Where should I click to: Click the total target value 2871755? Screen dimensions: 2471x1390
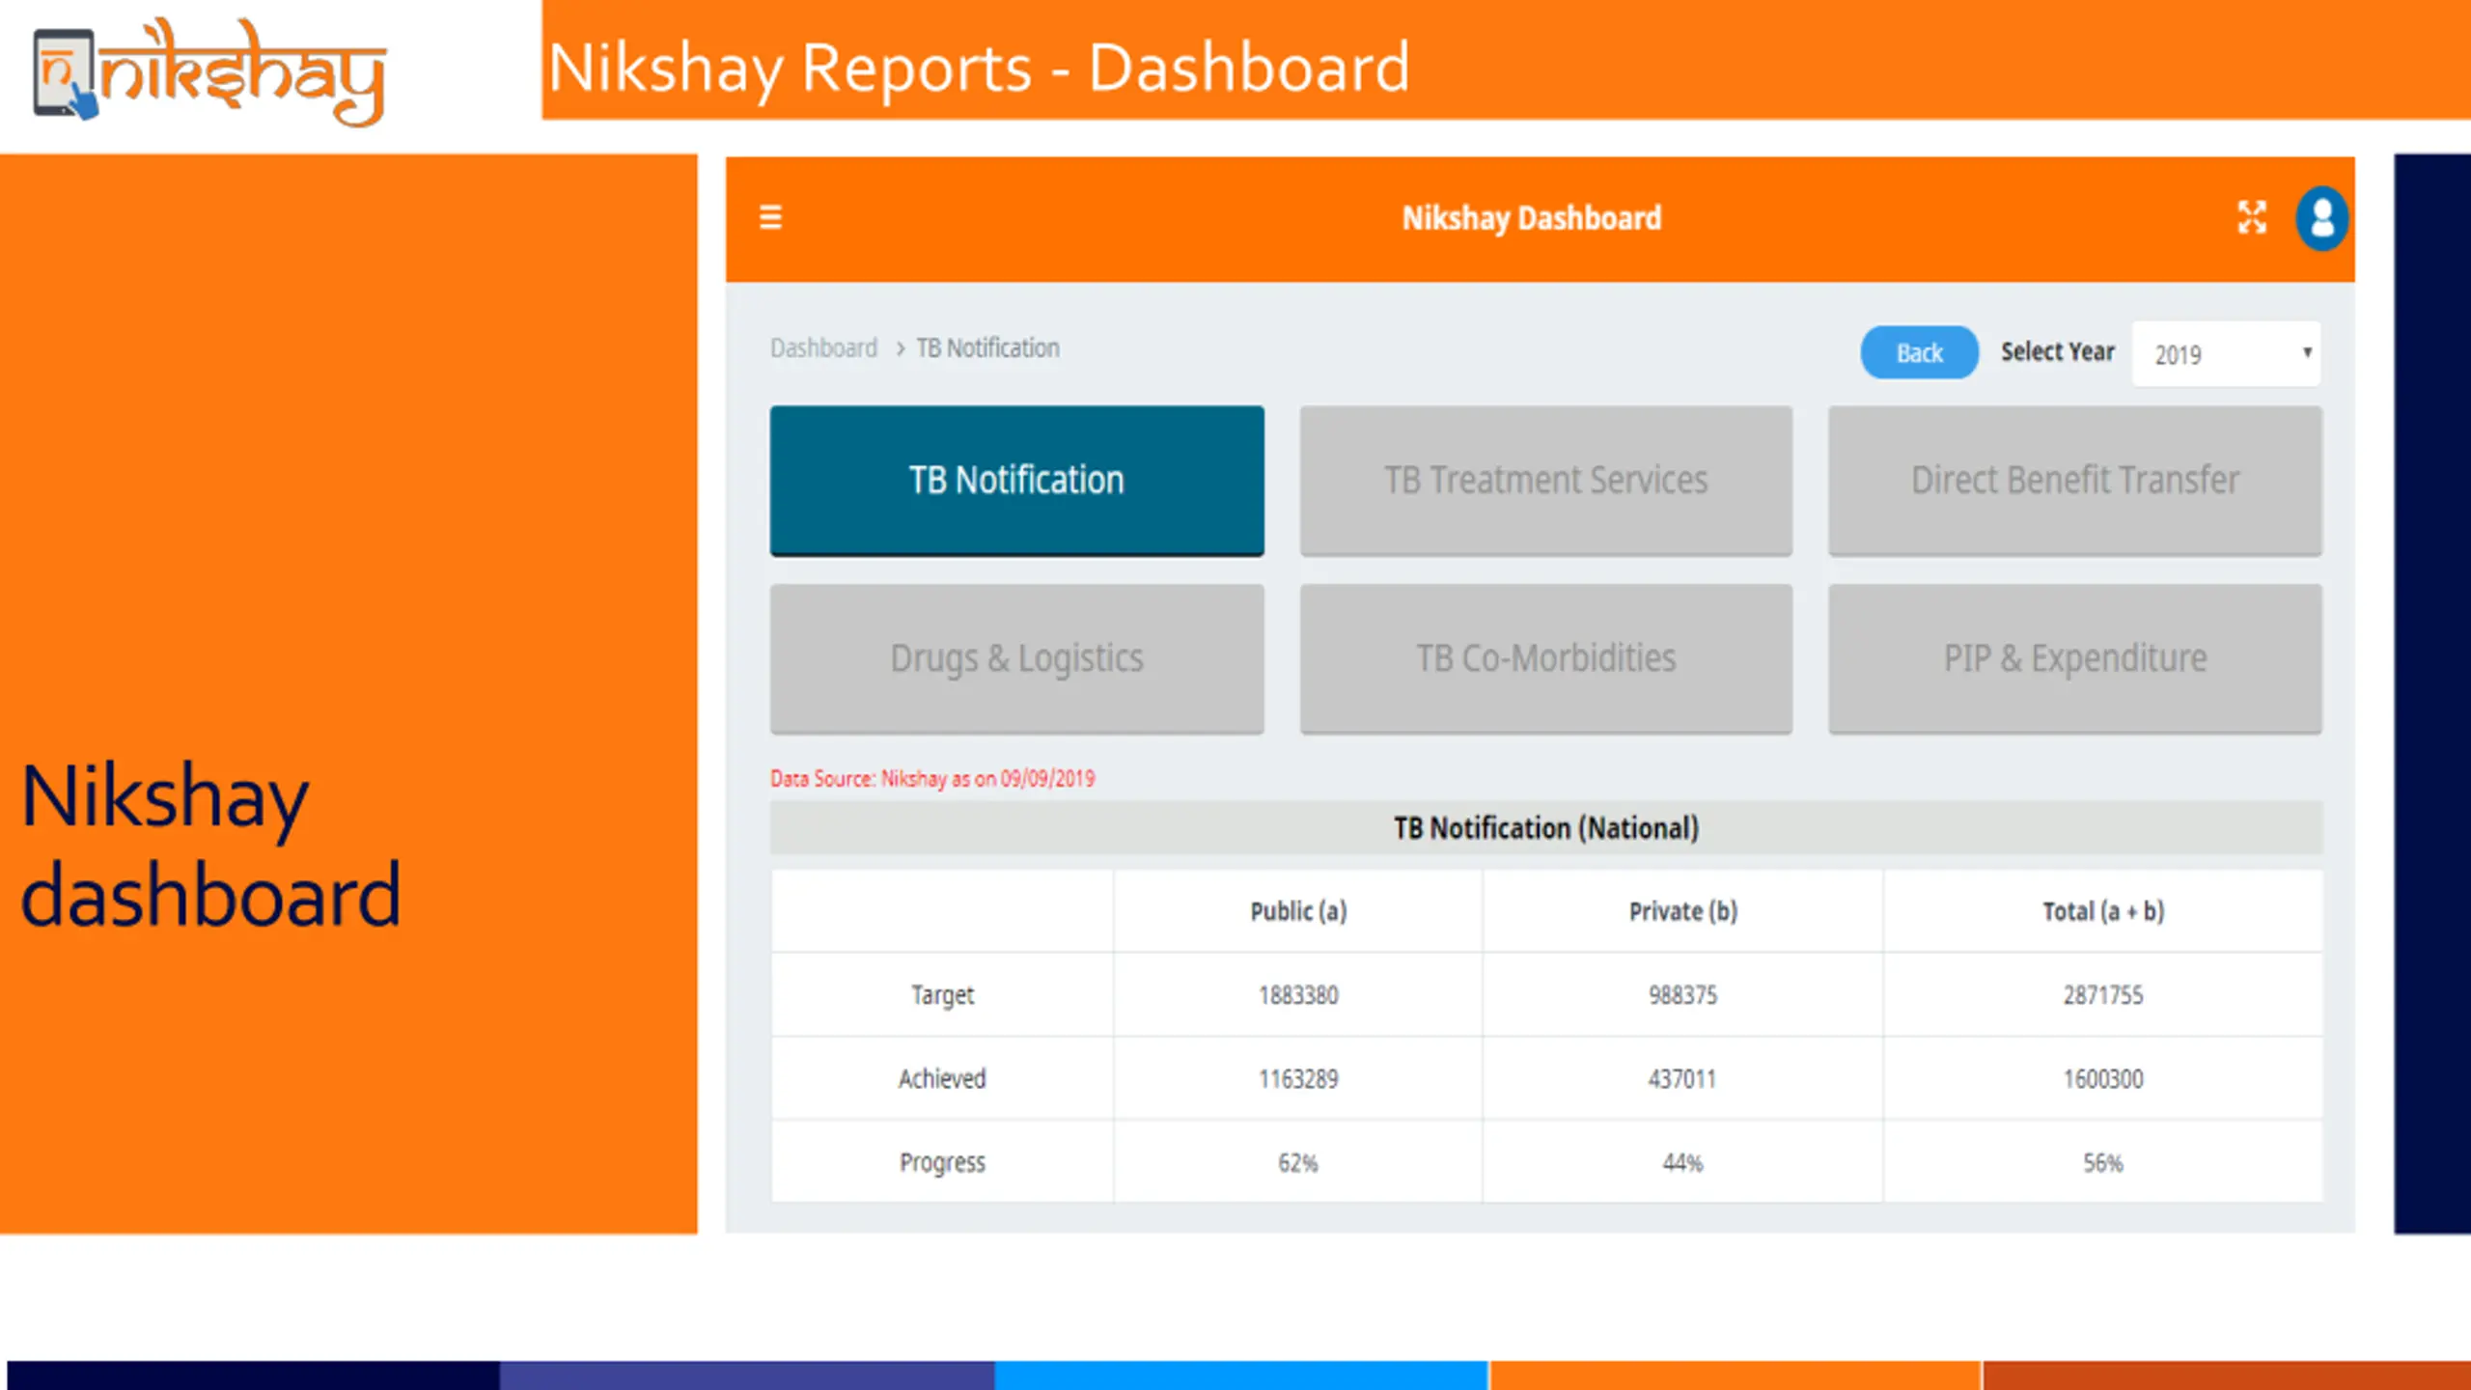tap(2103, 995)
